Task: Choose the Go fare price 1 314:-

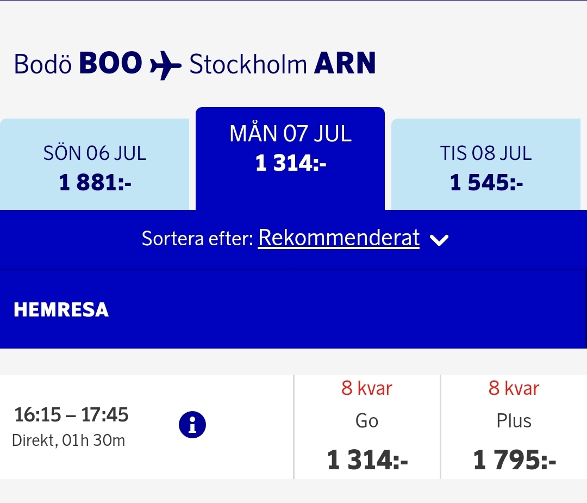Action: 367,461
